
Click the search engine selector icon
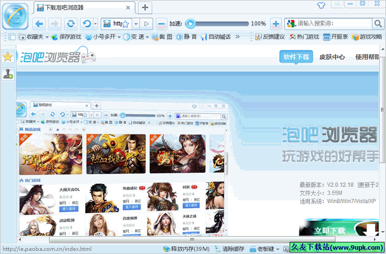click(291, 24)
